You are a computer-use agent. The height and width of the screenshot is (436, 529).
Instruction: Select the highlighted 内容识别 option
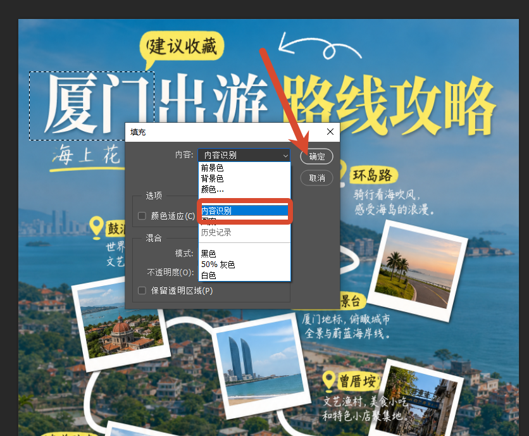click(x=244, y=211)
